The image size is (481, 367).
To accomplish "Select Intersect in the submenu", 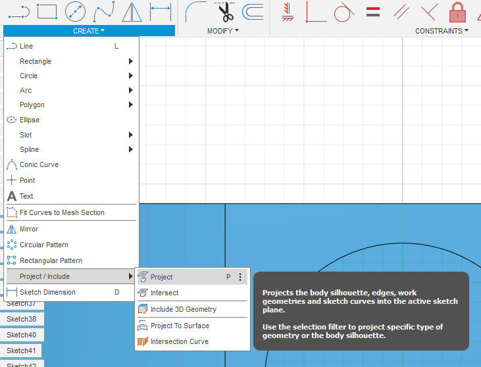I will (x=192, y=293).
